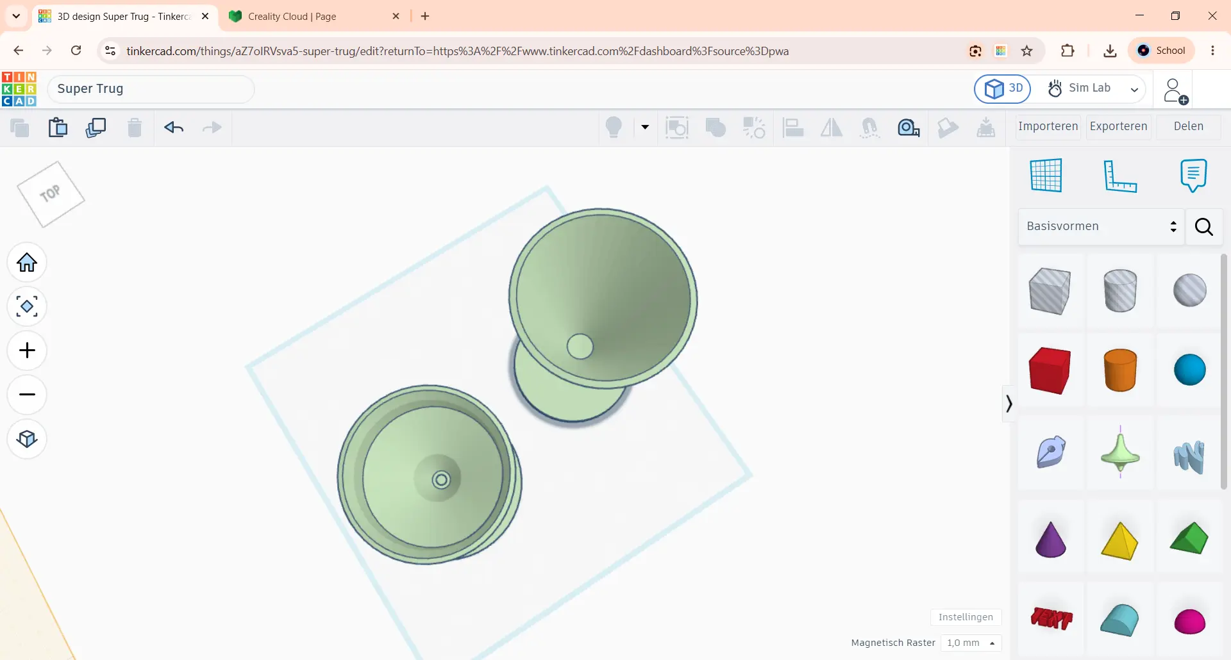Image resolution: width=1231 pixels, height=660 pixels.
Task: Click the Exporteren button
Action: coord(1118,127)
